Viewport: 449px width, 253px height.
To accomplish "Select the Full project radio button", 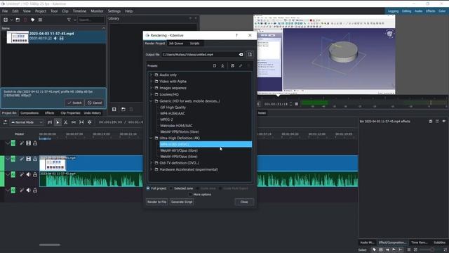I will 148,188.
